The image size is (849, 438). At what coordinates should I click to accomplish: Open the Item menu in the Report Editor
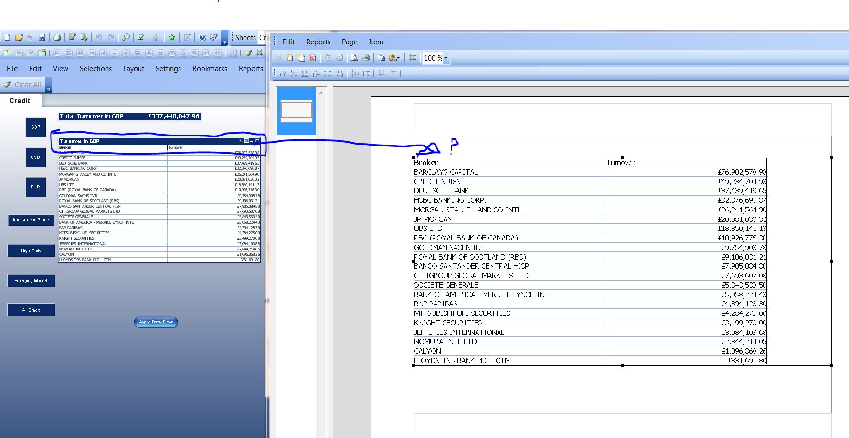tap(376, 42)
